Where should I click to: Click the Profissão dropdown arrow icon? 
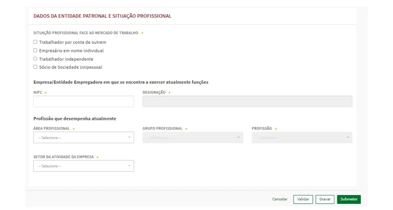pyautogui.click(x=348, y=137)
